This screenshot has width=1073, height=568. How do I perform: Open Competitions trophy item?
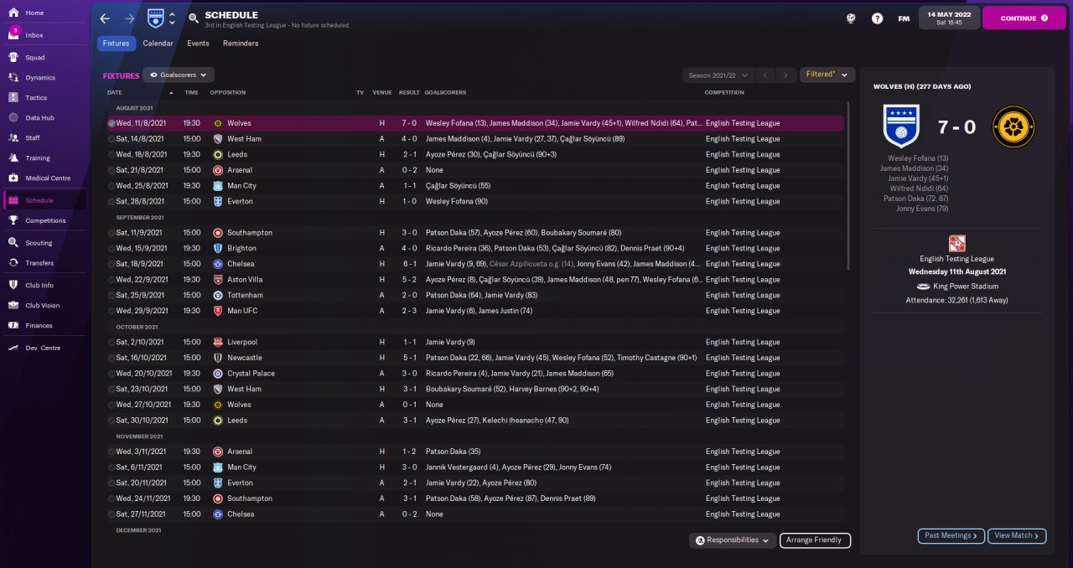(45, 221)
